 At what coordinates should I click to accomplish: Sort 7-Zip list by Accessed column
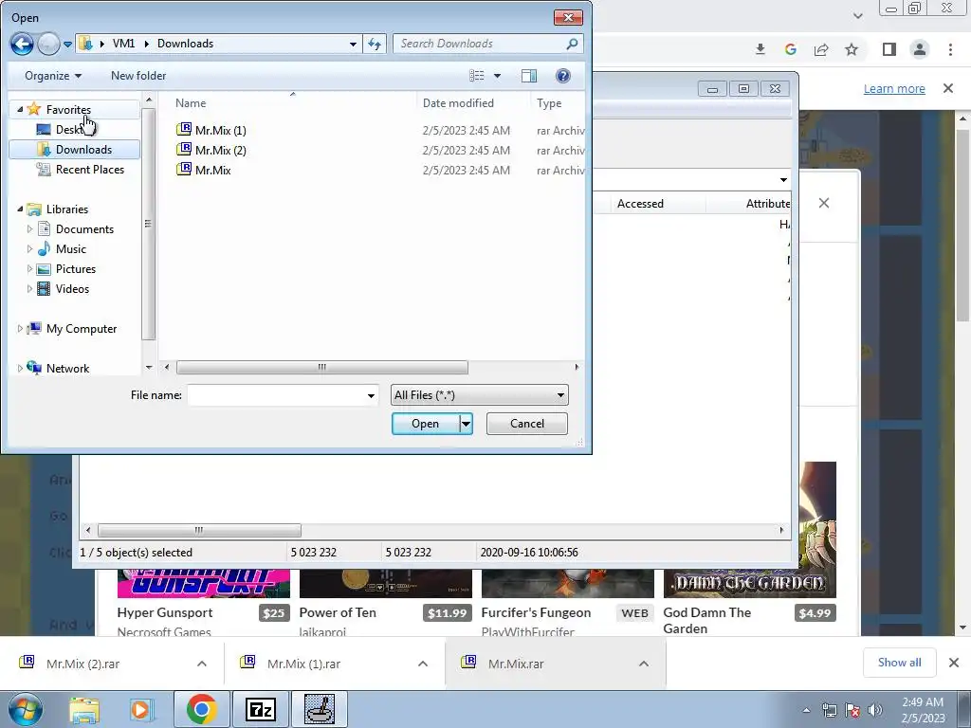pyautogui.click(x=640, y=204)
